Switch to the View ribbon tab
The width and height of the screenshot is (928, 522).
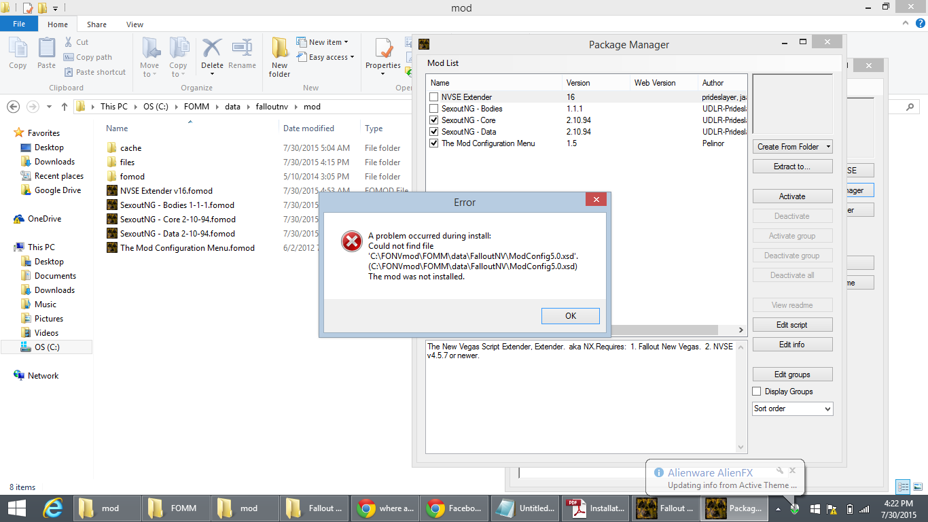pyautogui.click(x=135, y=24)
